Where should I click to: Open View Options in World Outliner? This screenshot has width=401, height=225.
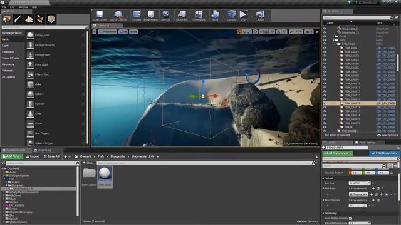(388, 135)
